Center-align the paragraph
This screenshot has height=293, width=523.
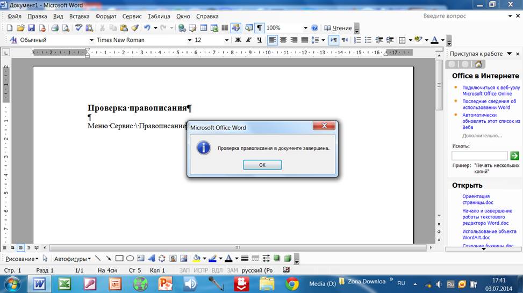[x=283, y=40]
